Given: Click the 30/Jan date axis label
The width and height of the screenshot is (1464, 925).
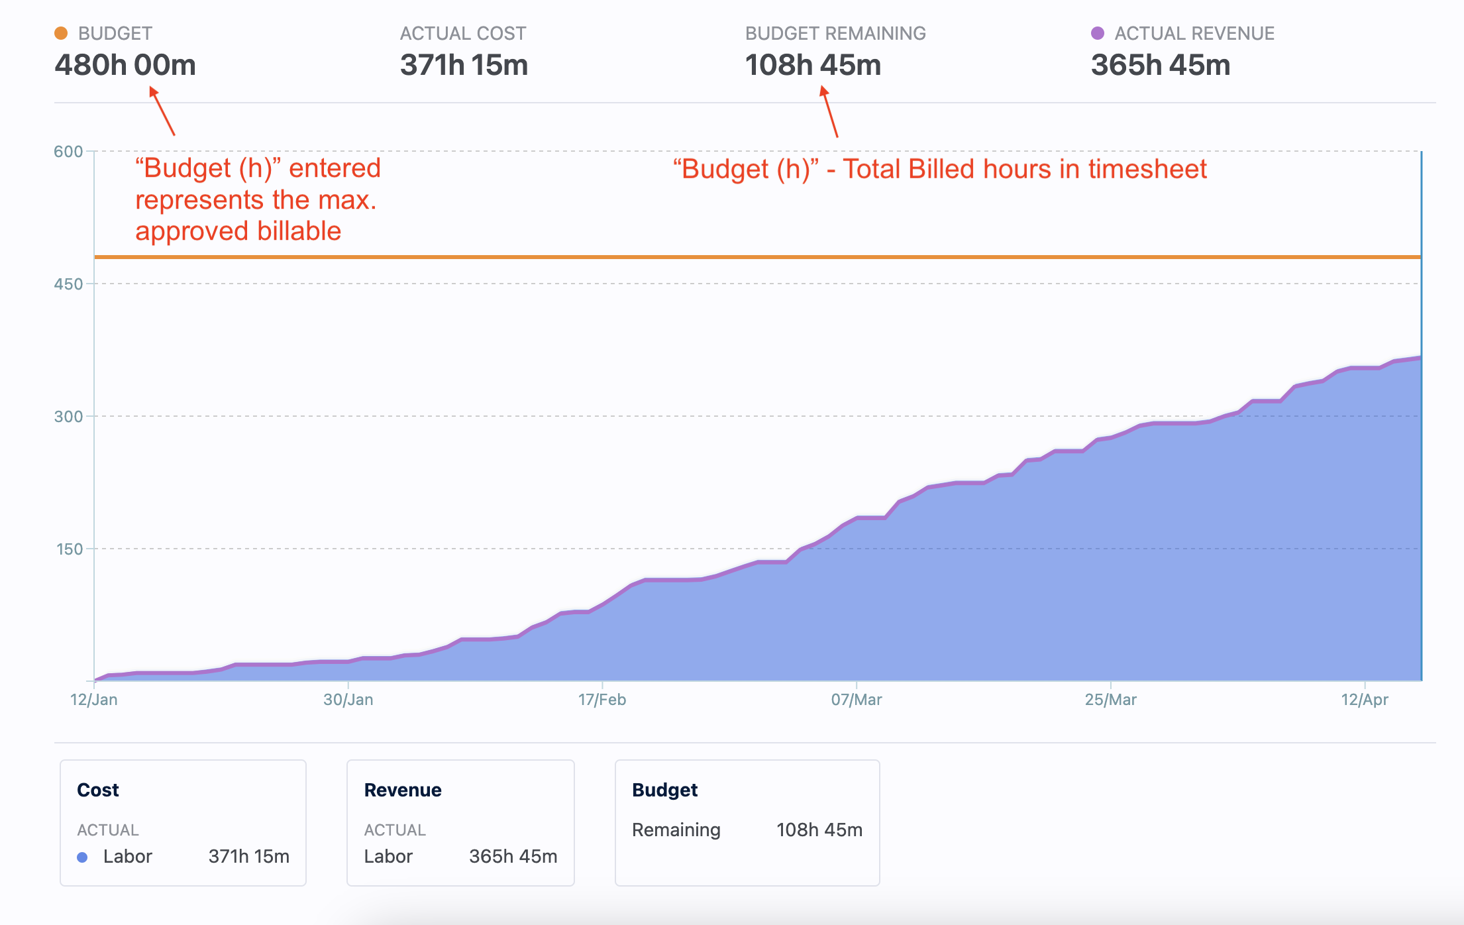Looking at the screenshot, I should 348,700.
